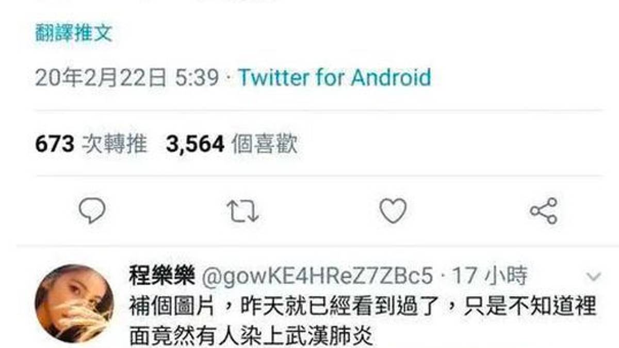
Task: View the 3,564 個喜歡 likes list
Action: pos(232,144)
